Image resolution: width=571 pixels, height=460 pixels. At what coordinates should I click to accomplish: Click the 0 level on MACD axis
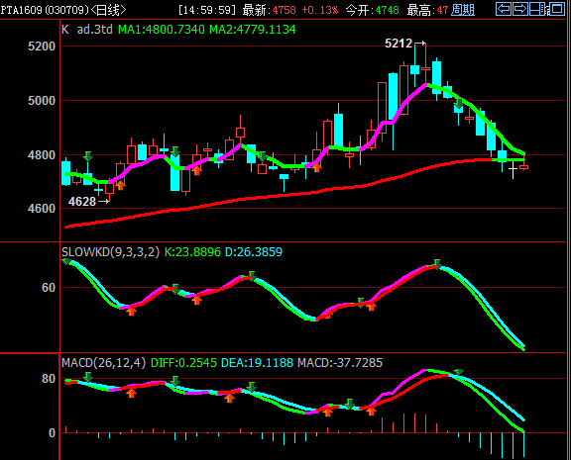pyautogui.click(x=53, y=432)
